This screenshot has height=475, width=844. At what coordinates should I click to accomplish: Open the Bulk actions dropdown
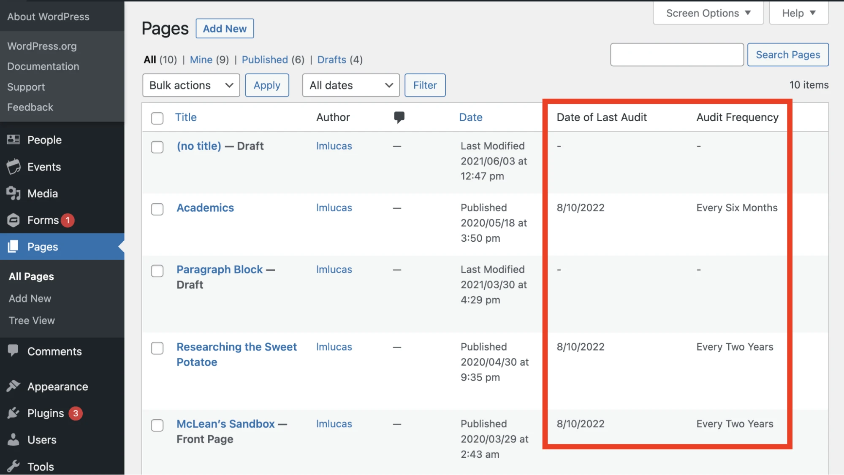190,85
